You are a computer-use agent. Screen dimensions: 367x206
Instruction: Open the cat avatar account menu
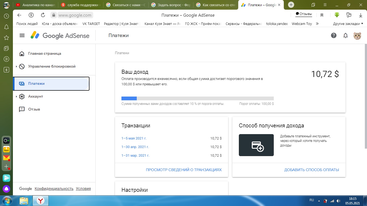(357, 35)
